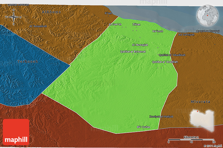Select the Al Jum'ah label

tap(115, 24)
